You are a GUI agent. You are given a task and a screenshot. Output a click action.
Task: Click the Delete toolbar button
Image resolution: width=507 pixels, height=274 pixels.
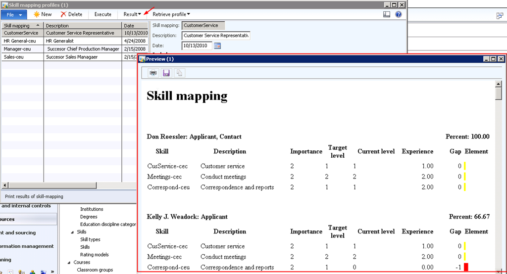(x=71, y=14)
